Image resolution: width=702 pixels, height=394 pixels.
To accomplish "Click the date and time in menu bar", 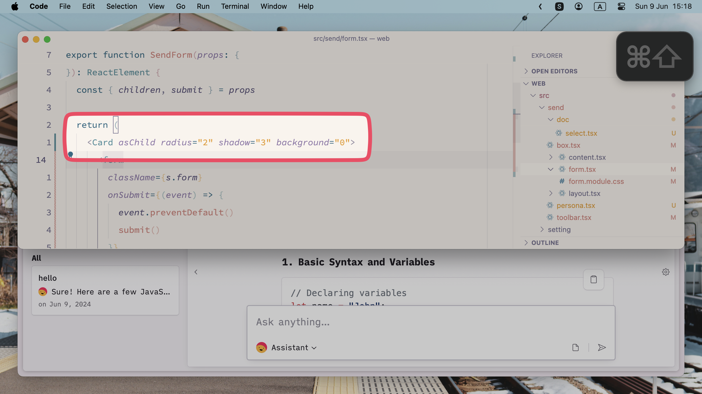I will 663,6.
